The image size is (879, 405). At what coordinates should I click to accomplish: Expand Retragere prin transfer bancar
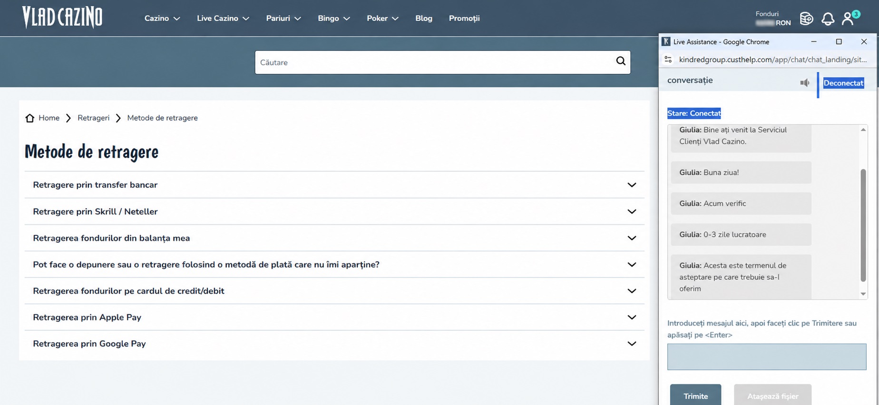[x=334, y=185]
